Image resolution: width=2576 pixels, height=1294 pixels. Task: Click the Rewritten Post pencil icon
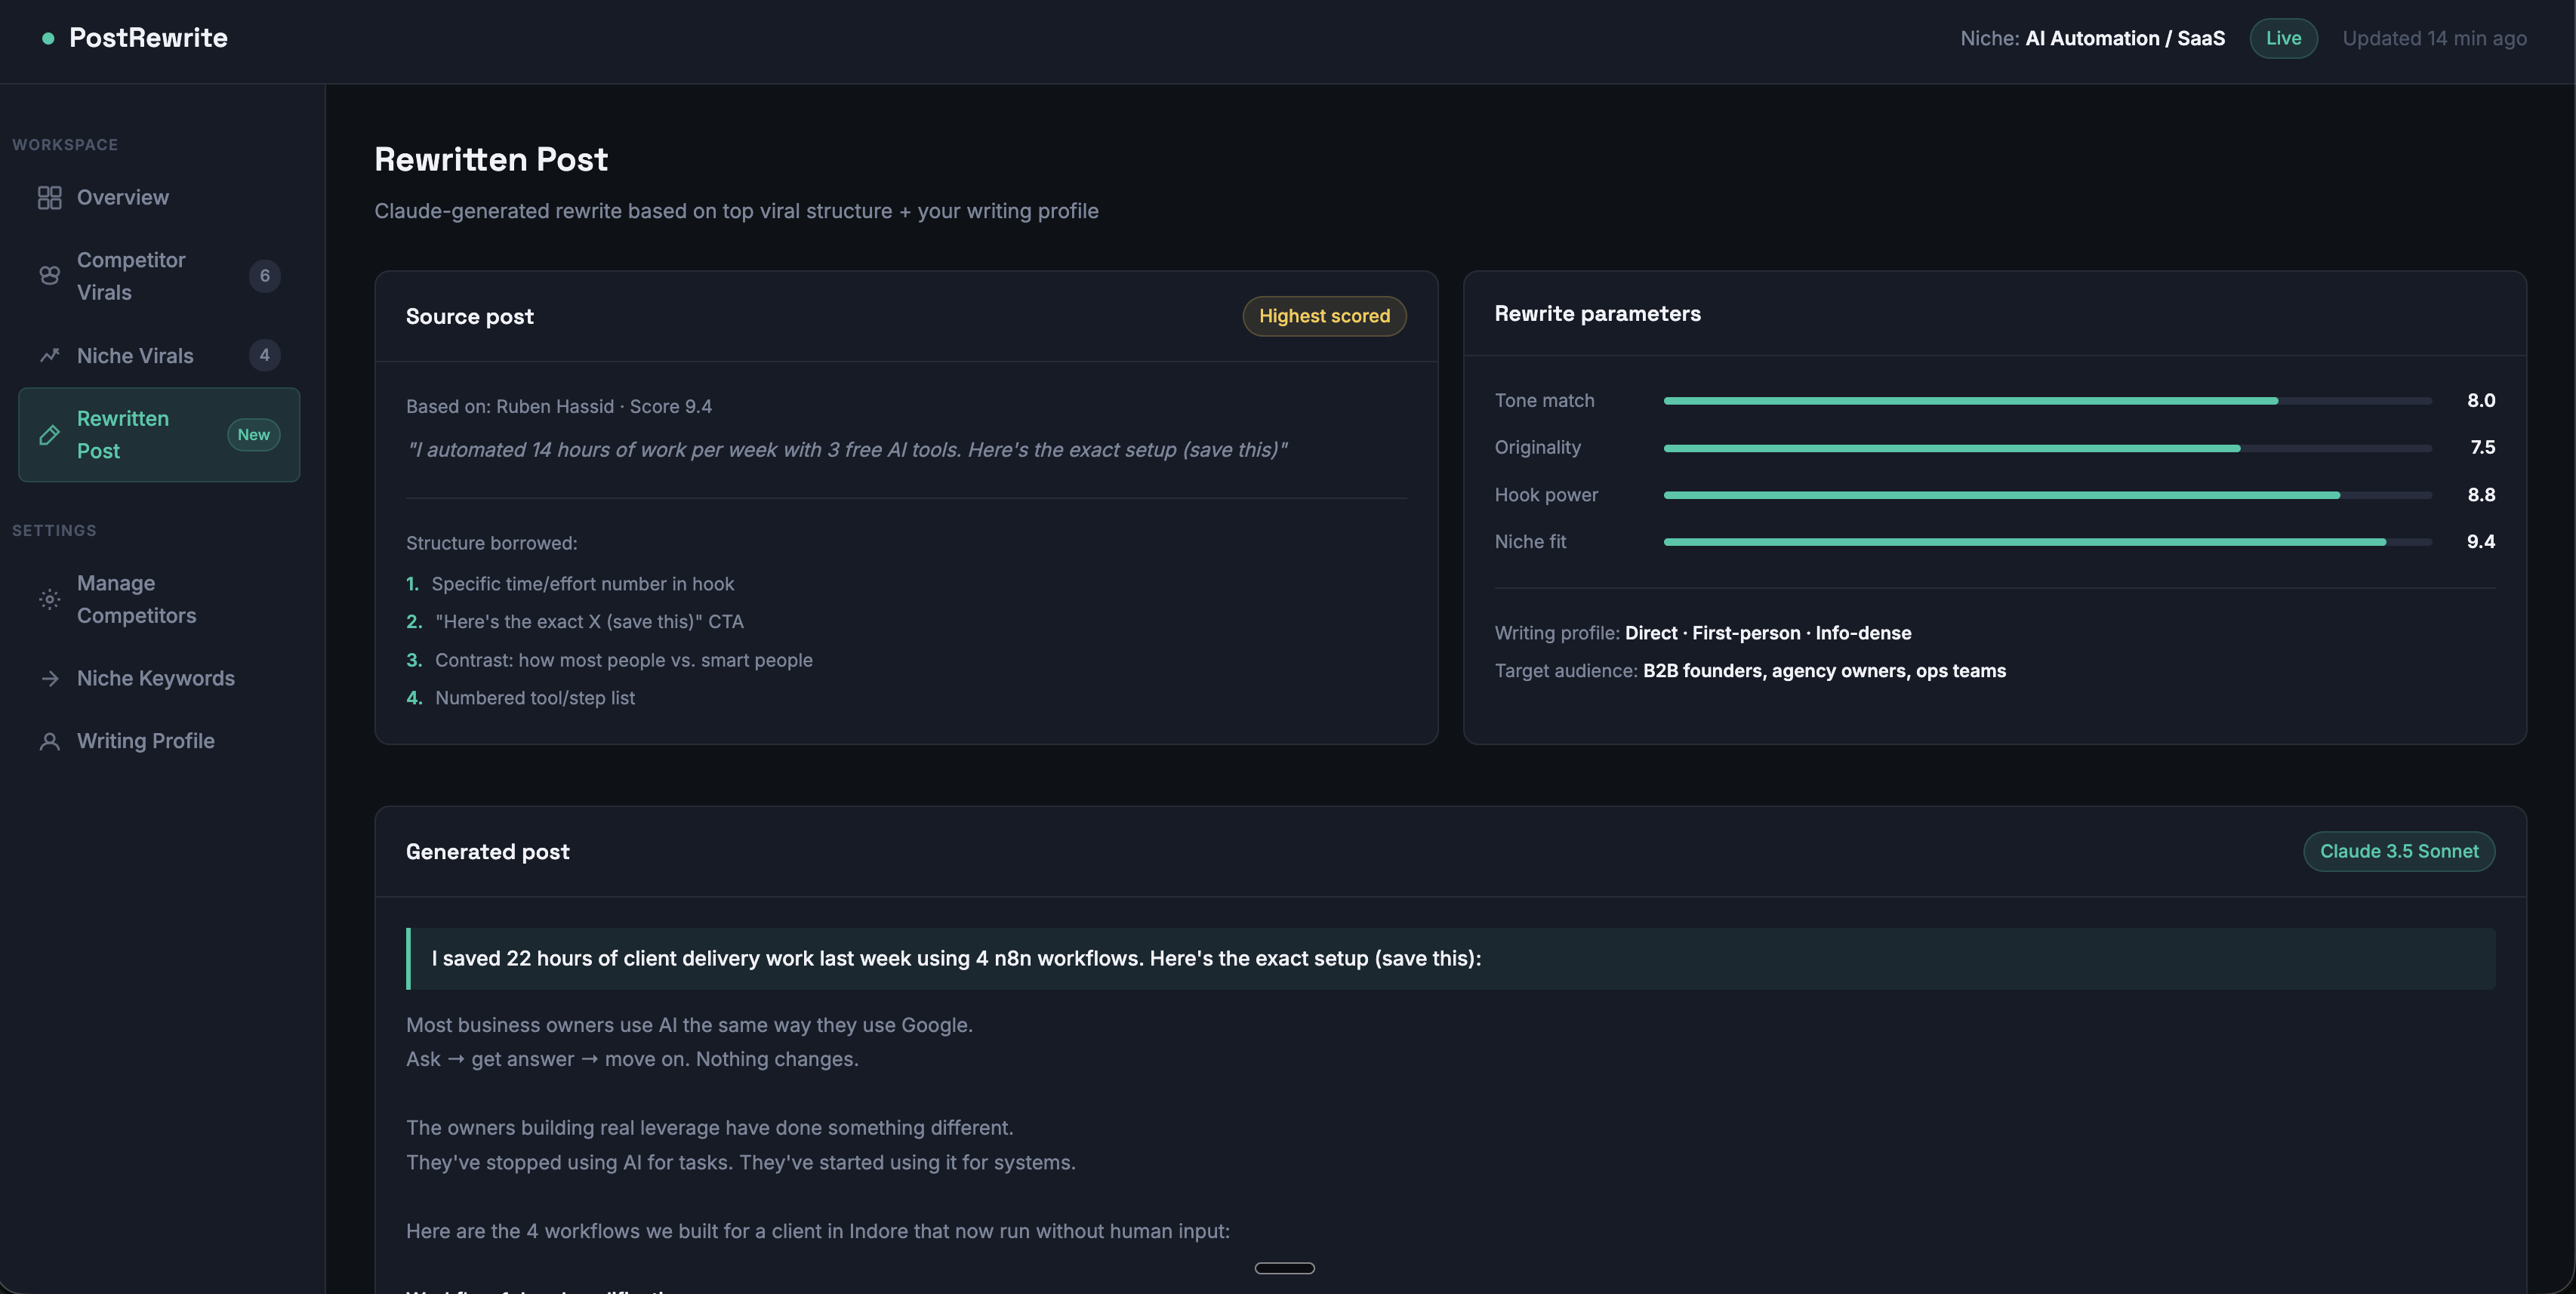[x=49, y=435]
